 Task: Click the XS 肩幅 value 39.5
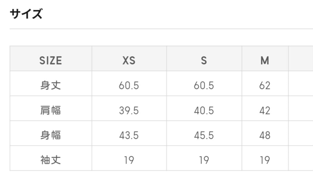pos(129,111)
